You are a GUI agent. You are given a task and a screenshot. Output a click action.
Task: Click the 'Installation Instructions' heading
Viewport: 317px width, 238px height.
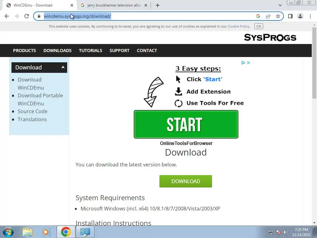[113, 223]
